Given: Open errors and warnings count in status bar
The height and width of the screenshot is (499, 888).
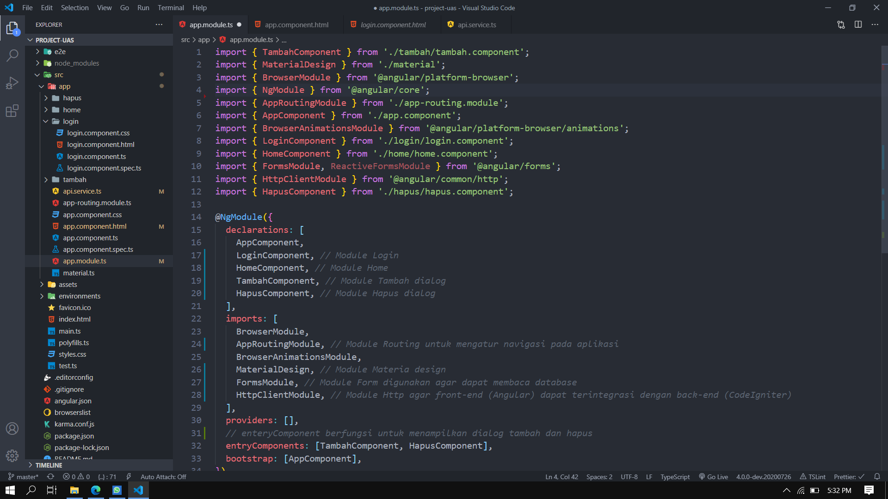Looking at the screenshot, I should tap(76, 476).
